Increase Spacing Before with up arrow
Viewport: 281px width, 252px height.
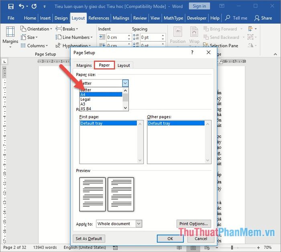point(163,36)
